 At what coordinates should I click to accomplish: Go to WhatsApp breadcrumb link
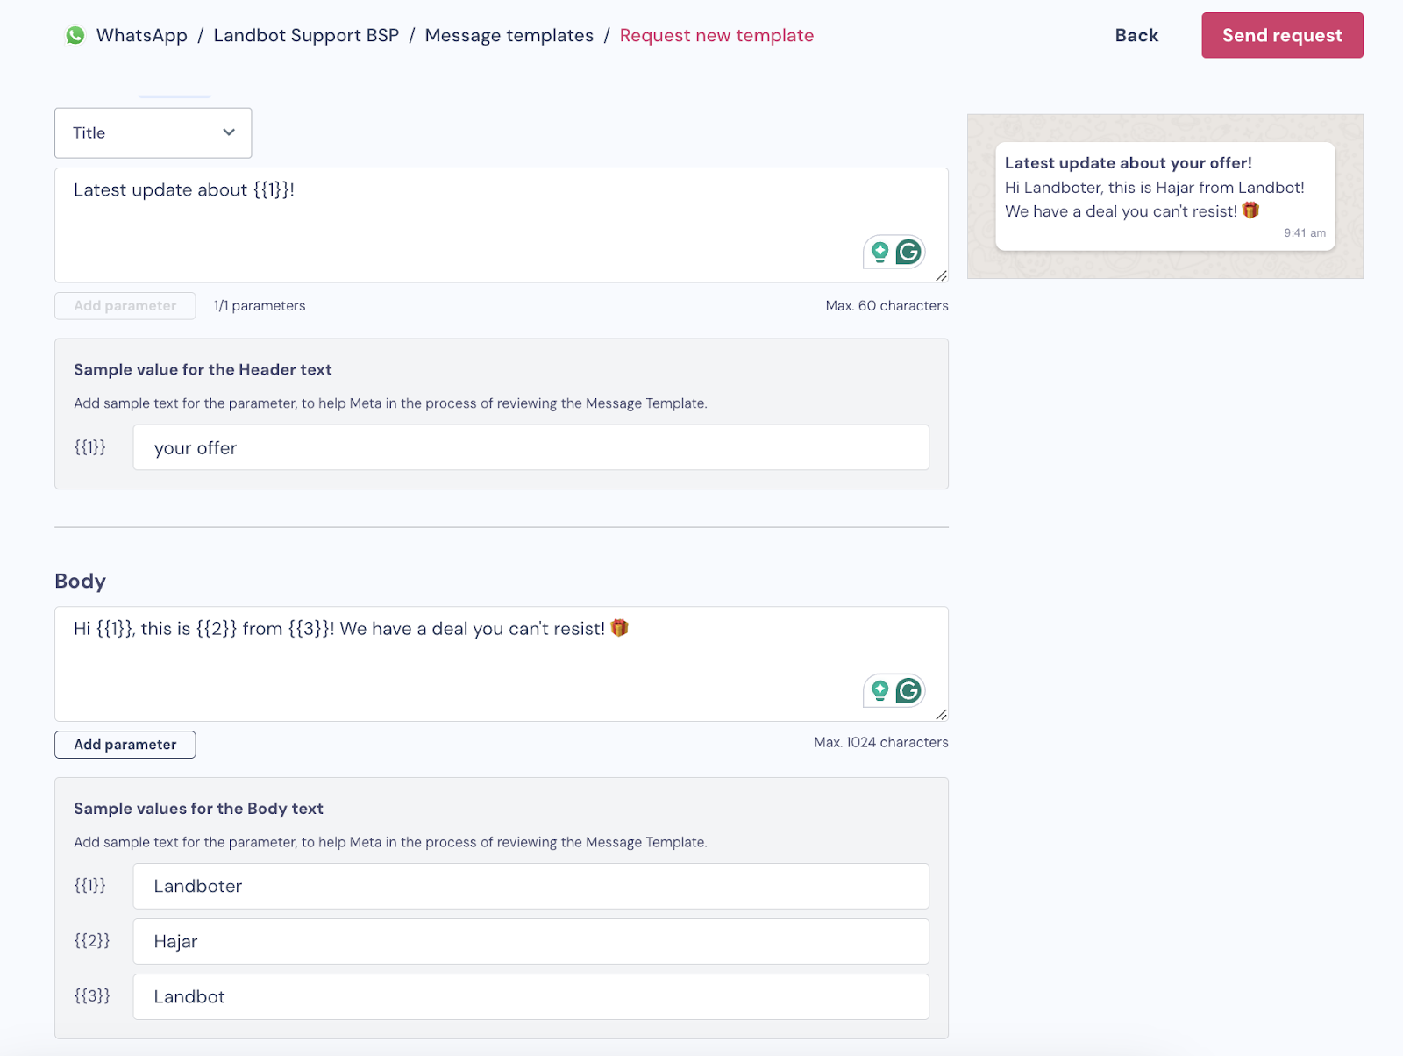click(142, 35)
